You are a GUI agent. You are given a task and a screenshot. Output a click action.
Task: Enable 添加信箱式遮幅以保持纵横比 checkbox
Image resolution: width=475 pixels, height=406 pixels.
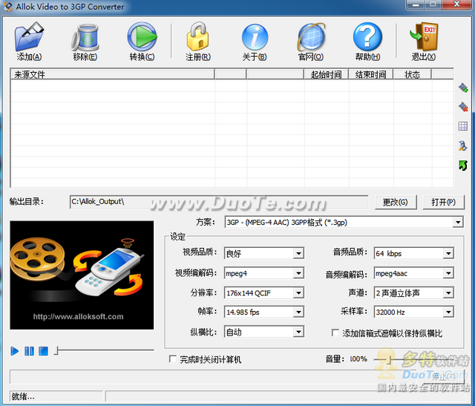(335, 333)
